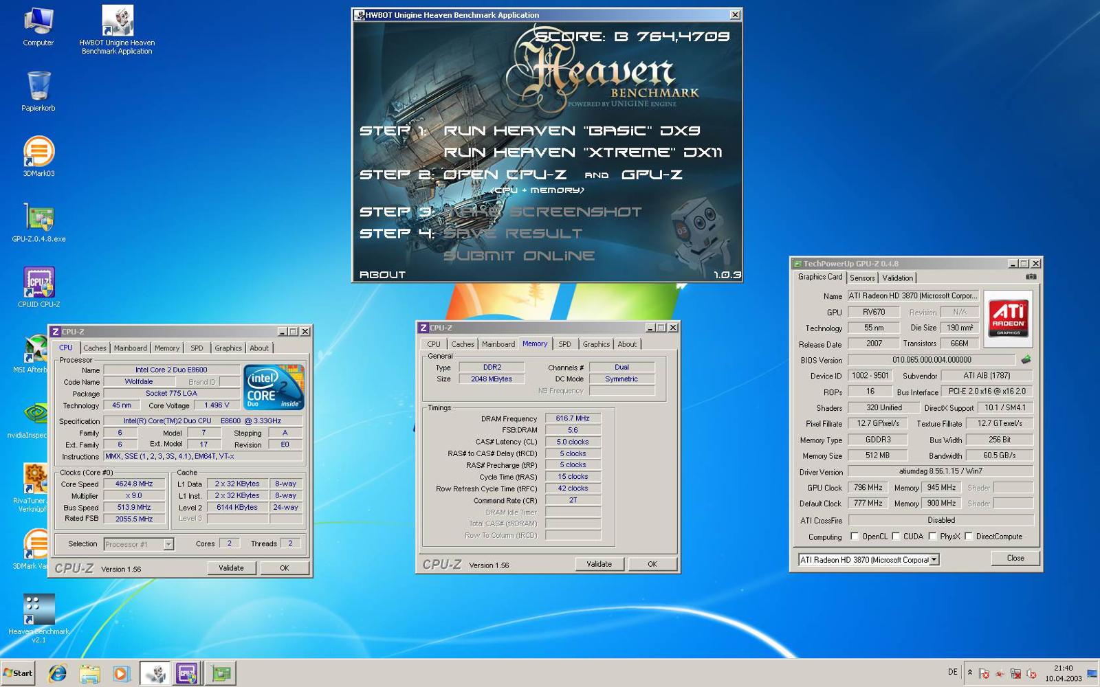Click the BIOS Version value 010.065.000.004.000000

932,359
